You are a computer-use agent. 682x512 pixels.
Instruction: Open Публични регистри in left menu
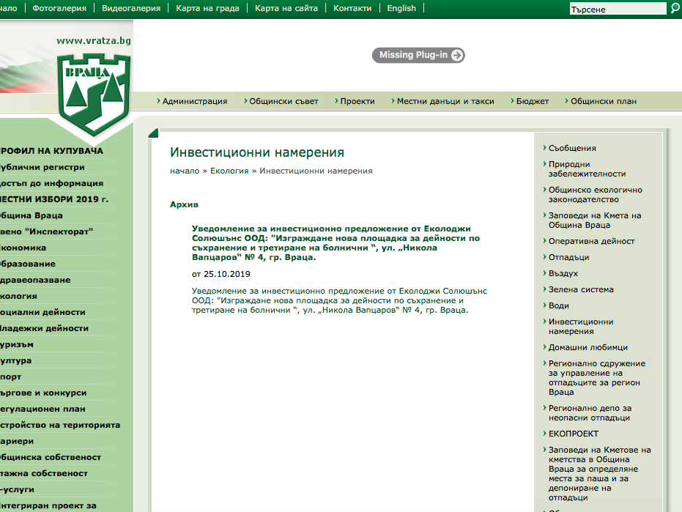(42, 167)
